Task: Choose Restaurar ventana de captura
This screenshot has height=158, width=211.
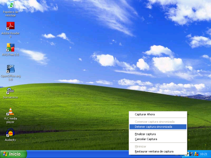Action: (x=154, y=152)
